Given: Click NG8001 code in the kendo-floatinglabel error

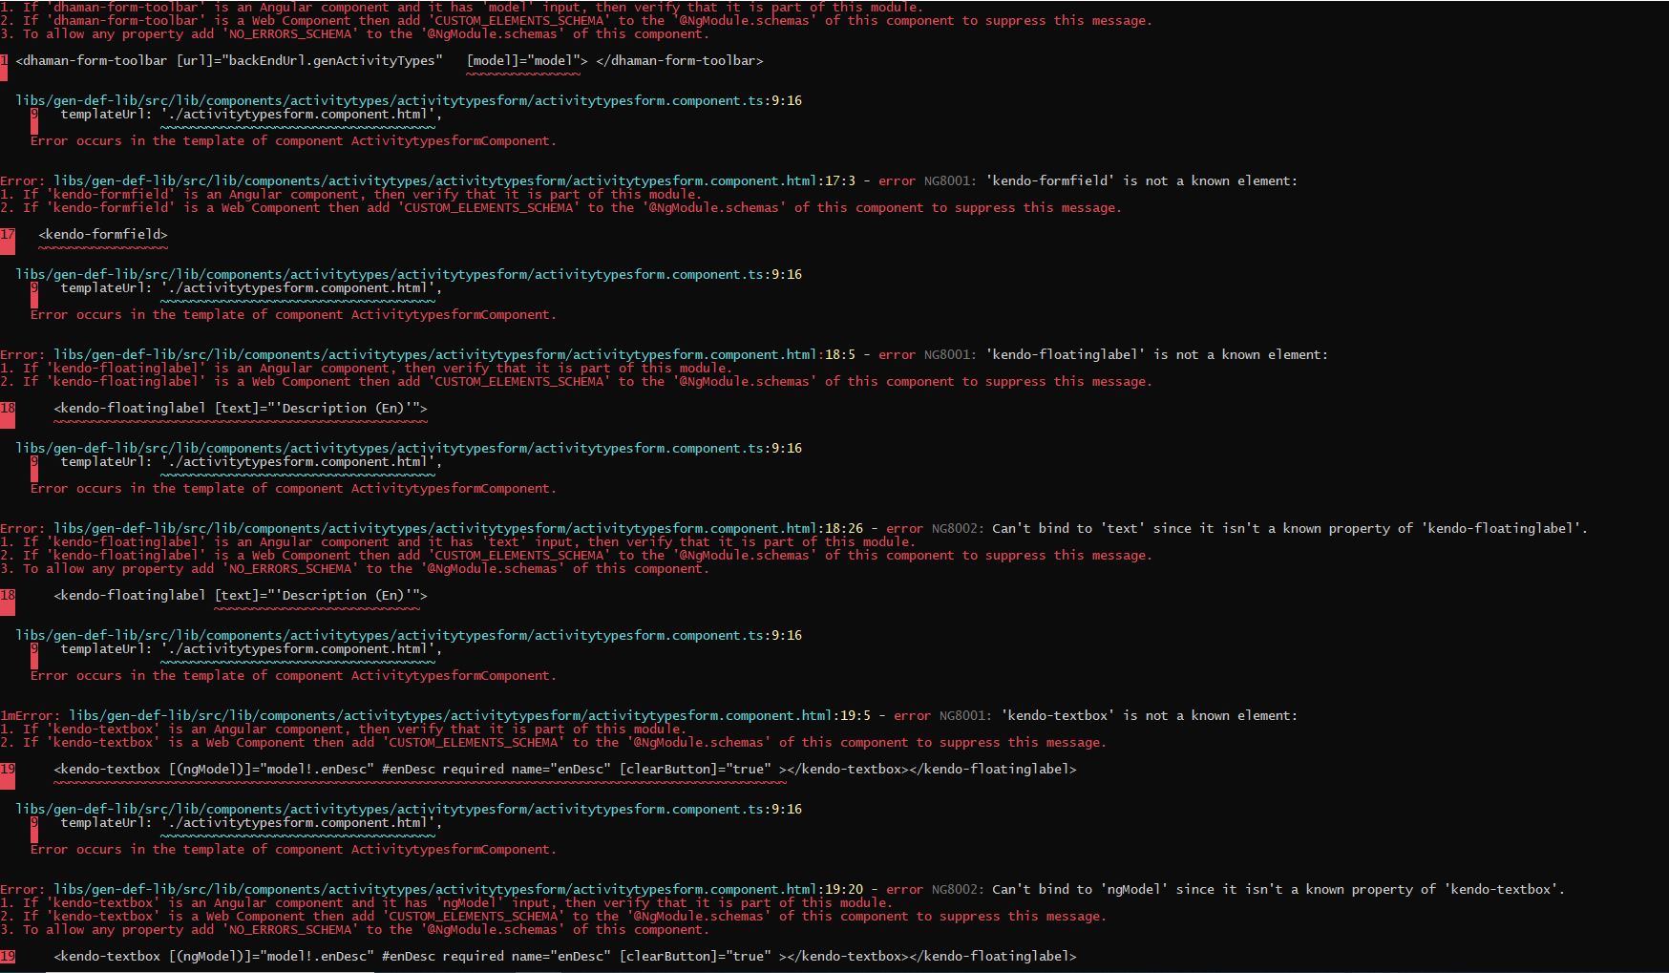Looking at the screenshot, I should (x=950, y=354).
